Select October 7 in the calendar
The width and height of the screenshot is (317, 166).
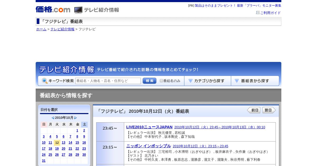[x=71, y=136]
